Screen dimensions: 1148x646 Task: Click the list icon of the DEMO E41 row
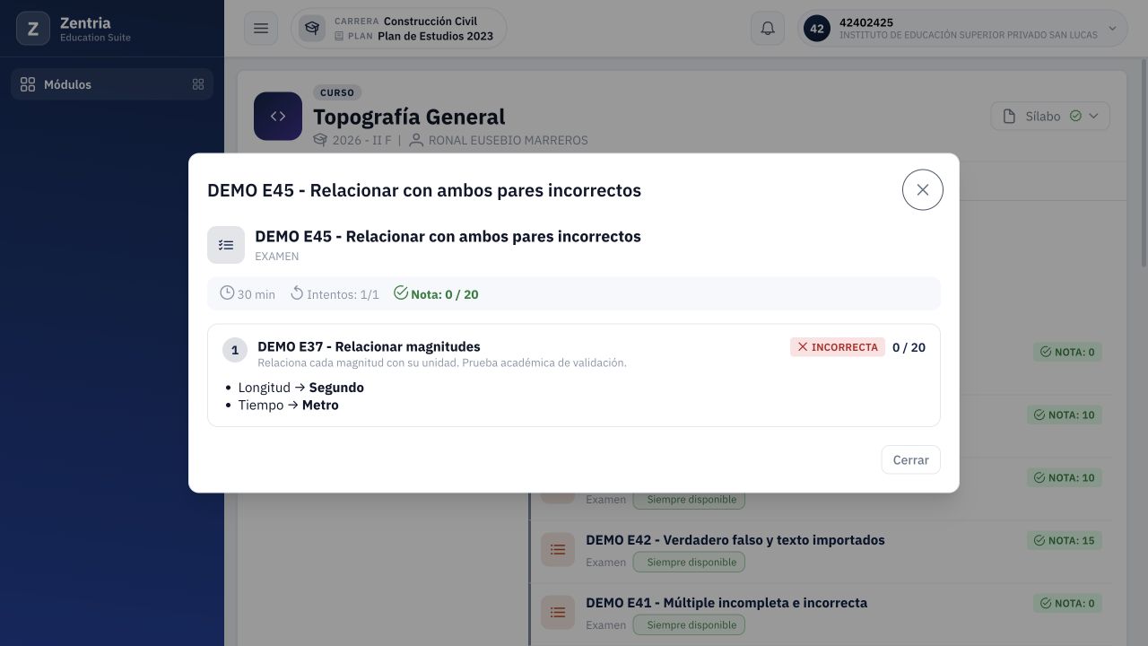tap(558, 612)
